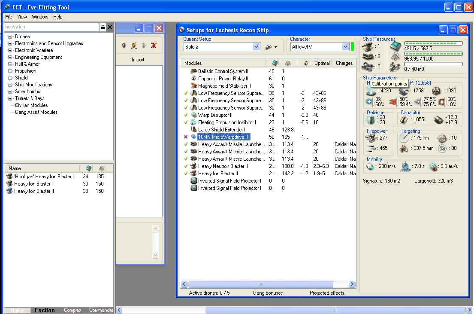The width and height of the screenshot is (474, 314).
Task: Click Active drones: 0 / 5 label
Action: pyautogui.click(x=209, y=293)
